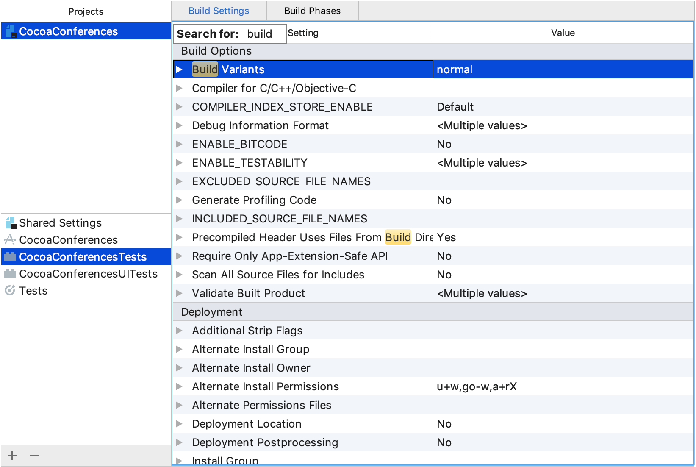Expand Alternate Install Permissions setting

pos(179,386)
